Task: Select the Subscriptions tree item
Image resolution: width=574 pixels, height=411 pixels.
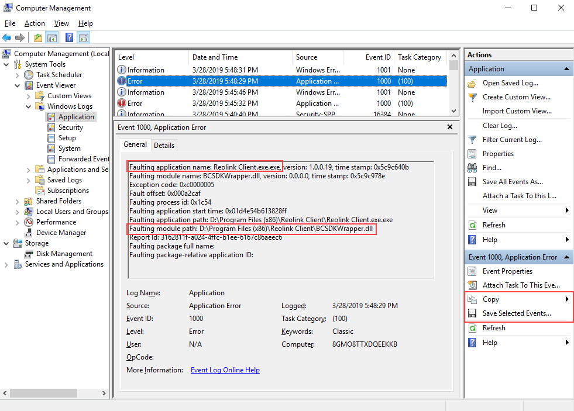Action: (x=68, y=191)
